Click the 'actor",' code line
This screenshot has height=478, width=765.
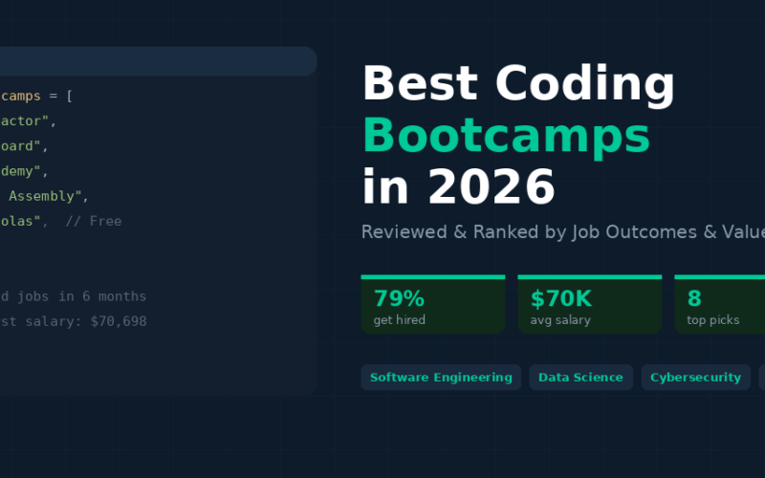click(29, 121)
